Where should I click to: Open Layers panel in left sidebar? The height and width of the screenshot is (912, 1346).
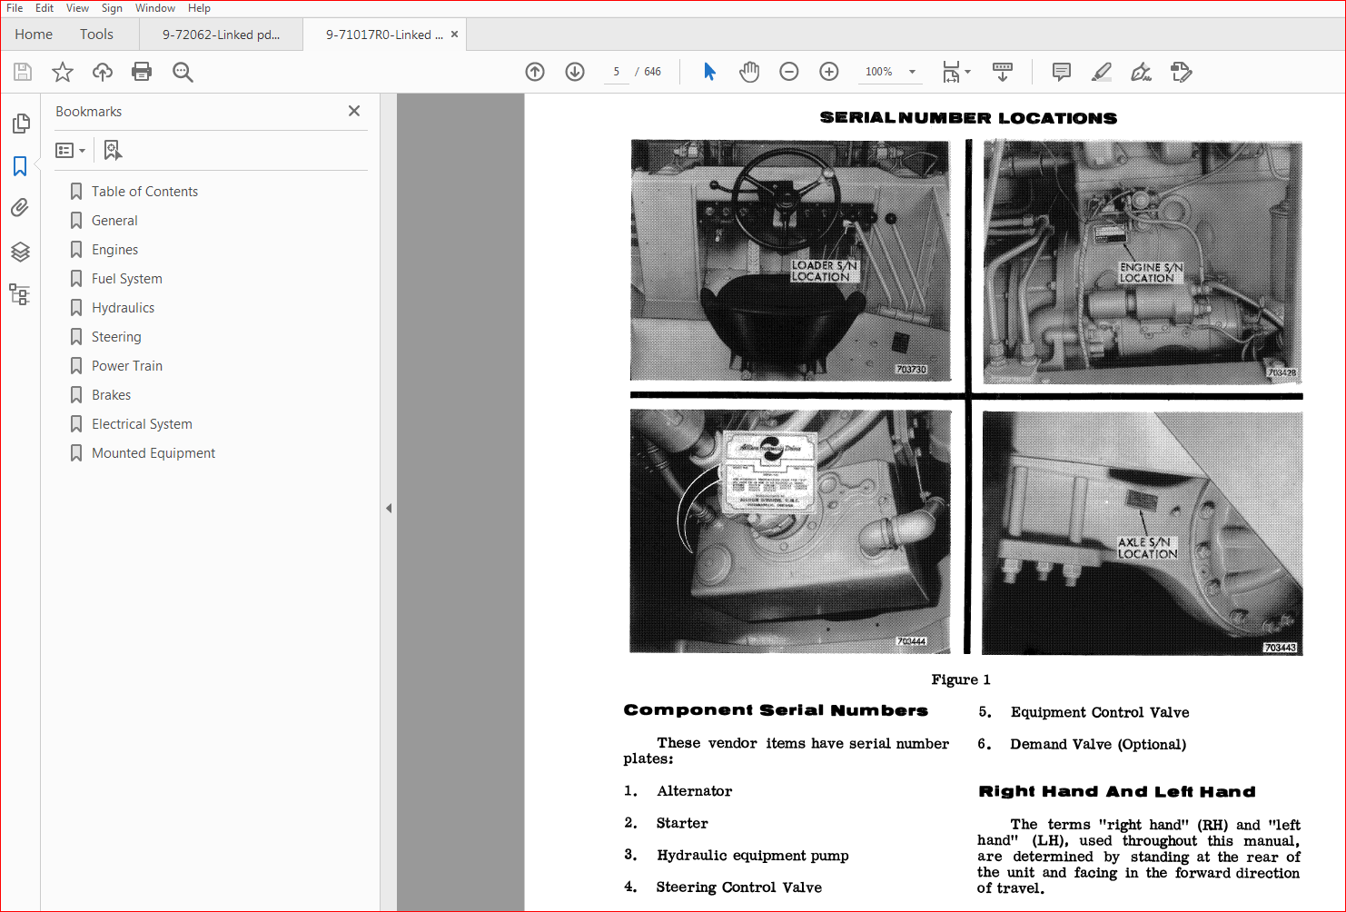(20, 252)
